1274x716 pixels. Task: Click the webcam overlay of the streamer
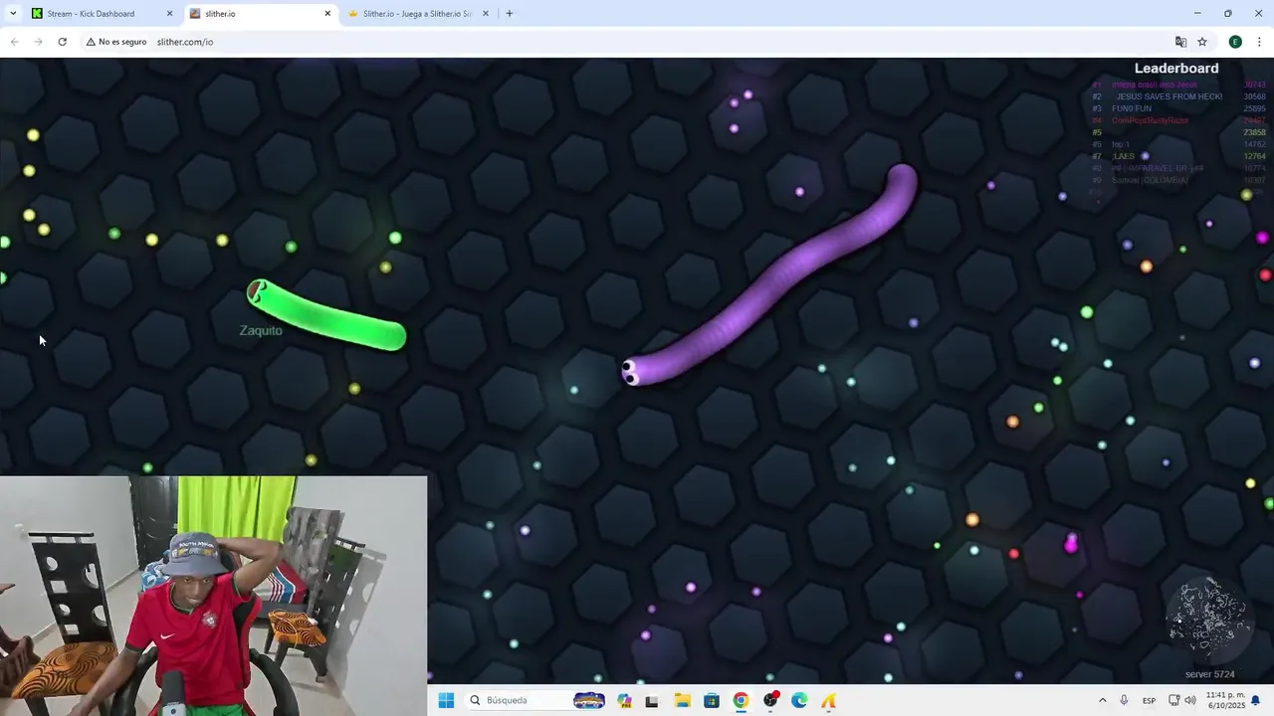(x=213, y=596)
